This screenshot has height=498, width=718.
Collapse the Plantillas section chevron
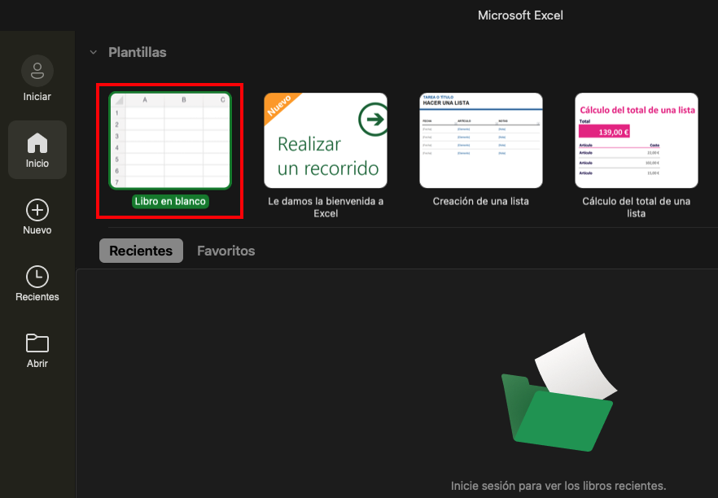tap(93, 53)
